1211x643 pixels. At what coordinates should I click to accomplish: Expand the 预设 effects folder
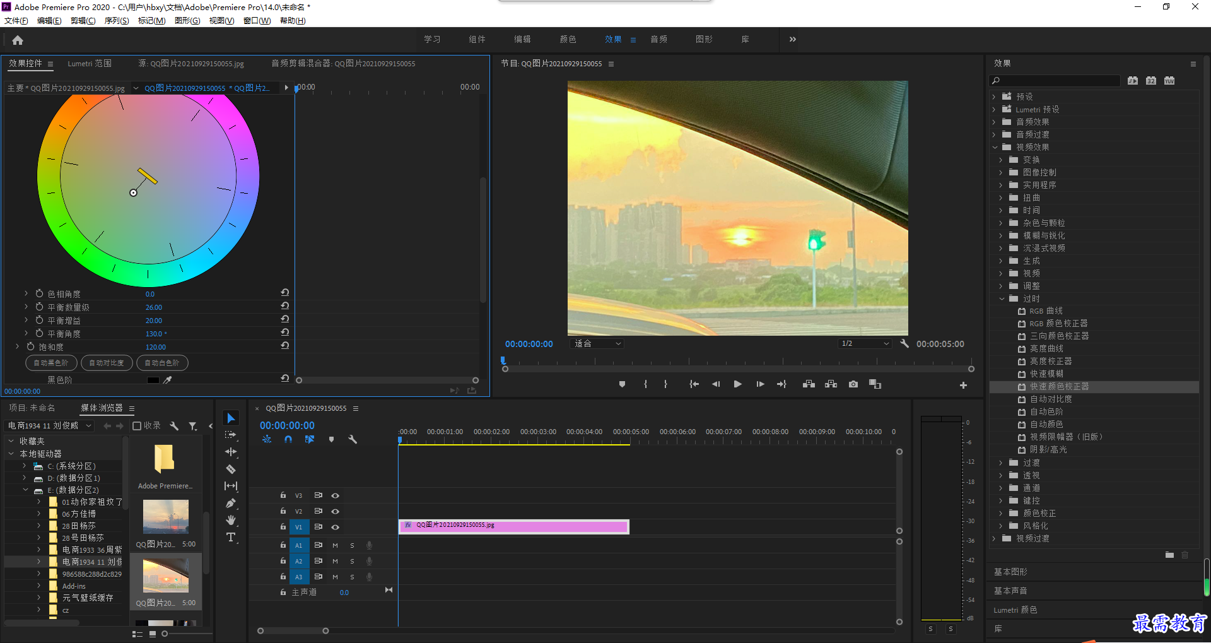pos(994,97)
